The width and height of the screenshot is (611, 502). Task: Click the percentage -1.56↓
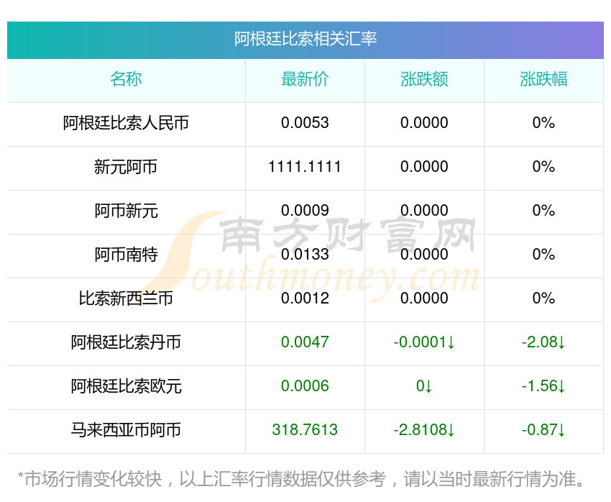543,386
